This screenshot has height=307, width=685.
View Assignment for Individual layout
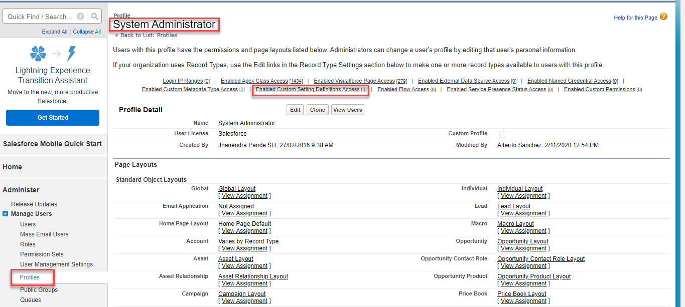523,196
